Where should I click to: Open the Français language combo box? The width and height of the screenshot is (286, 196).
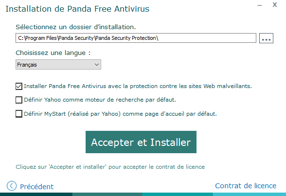58,65
